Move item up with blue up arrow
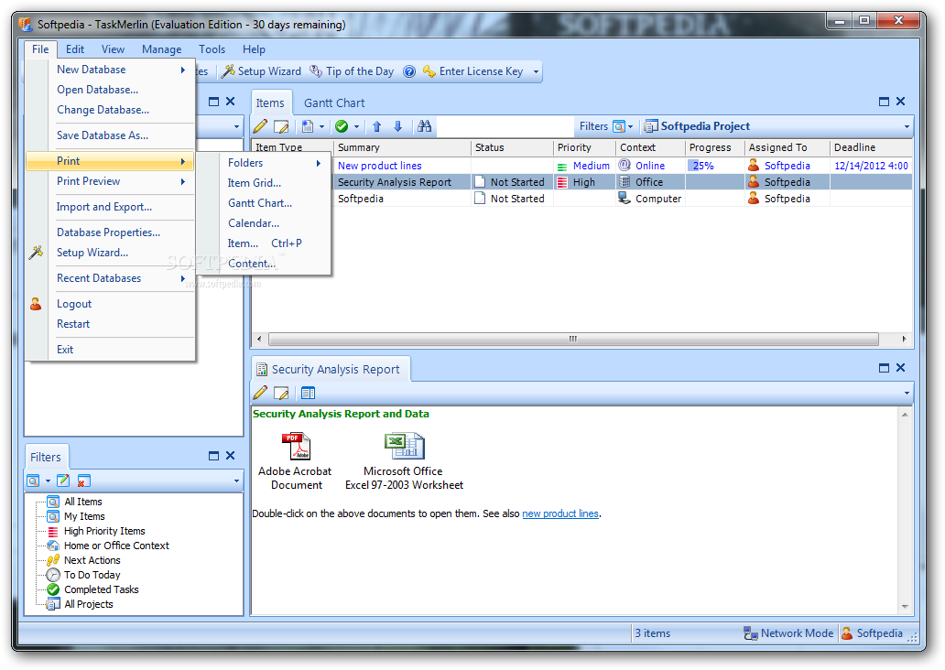The height and width of the screenshot is (670, 945). tap(376, 126)
